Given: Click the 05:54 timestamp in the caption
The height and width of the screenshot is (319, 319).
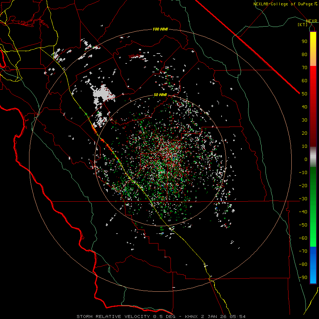Looking at the screenshot, I should (237, 317).
